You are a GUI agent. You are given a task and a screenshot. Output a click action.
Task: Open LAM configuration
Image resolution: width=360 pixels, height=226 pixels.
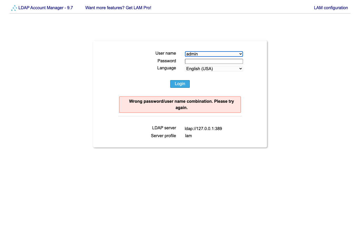(x=331, y=8)
